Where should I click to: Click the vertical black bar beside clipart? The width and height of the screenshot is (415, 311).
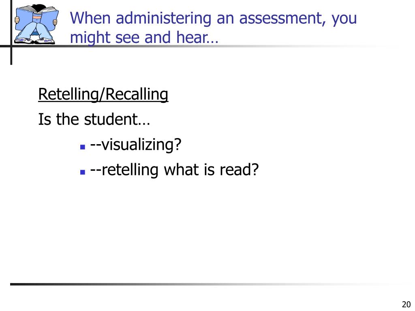pos(11,32)
